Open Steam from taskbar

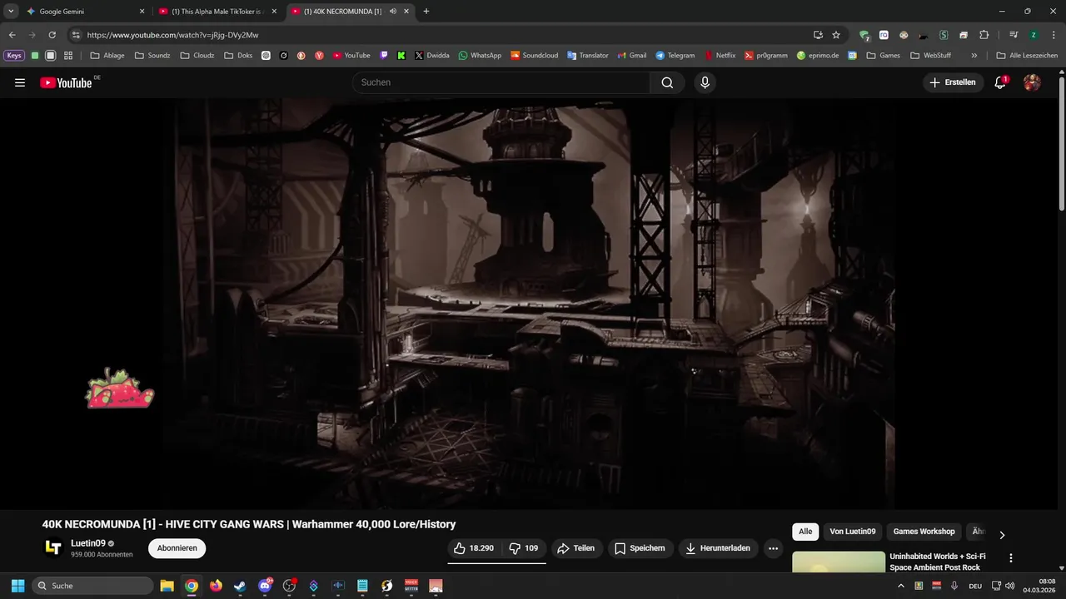(x=241, y=586)
